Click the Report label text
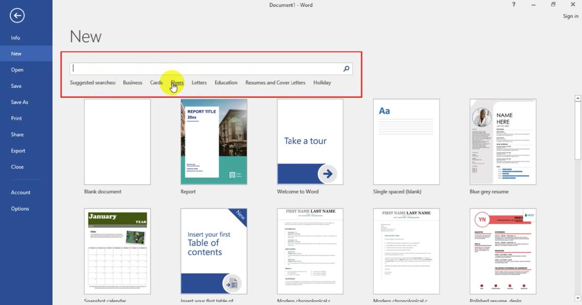The image size is (582, 305). tap(188, 192)
